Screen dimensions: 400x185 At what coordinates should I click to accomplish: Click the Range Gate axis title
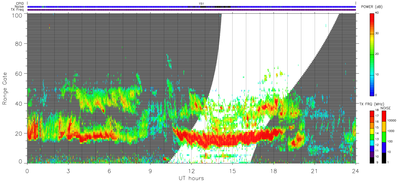[x=5, y=89]
